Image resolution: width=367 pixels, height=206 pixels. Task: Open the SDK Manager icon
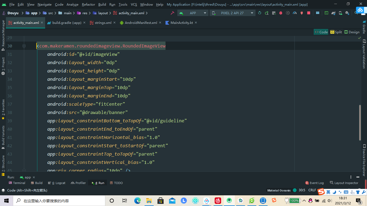pyautogui.click(x=347, y=13)
